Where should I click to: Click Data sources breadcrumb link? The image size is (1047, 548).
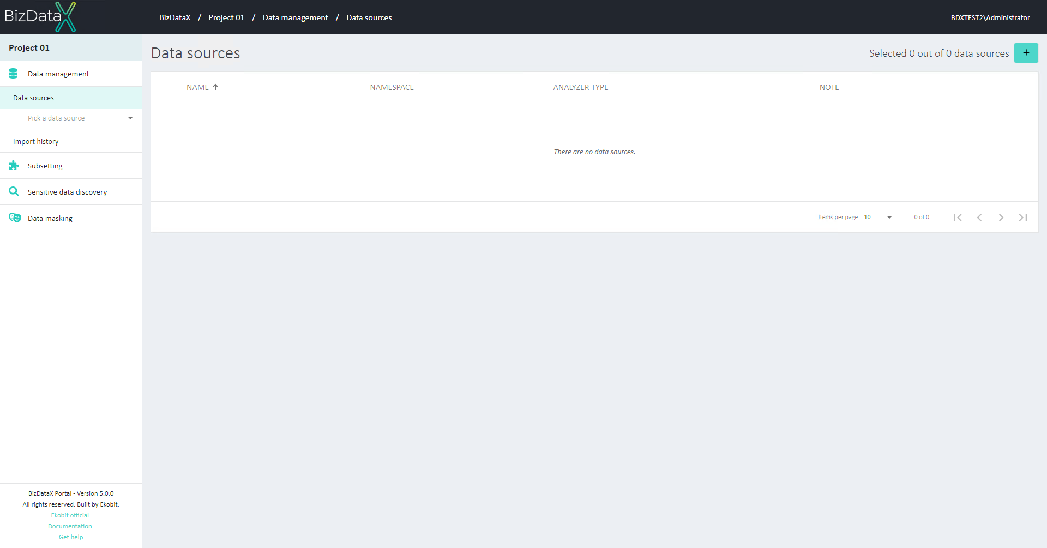click(x=369, y=17)
